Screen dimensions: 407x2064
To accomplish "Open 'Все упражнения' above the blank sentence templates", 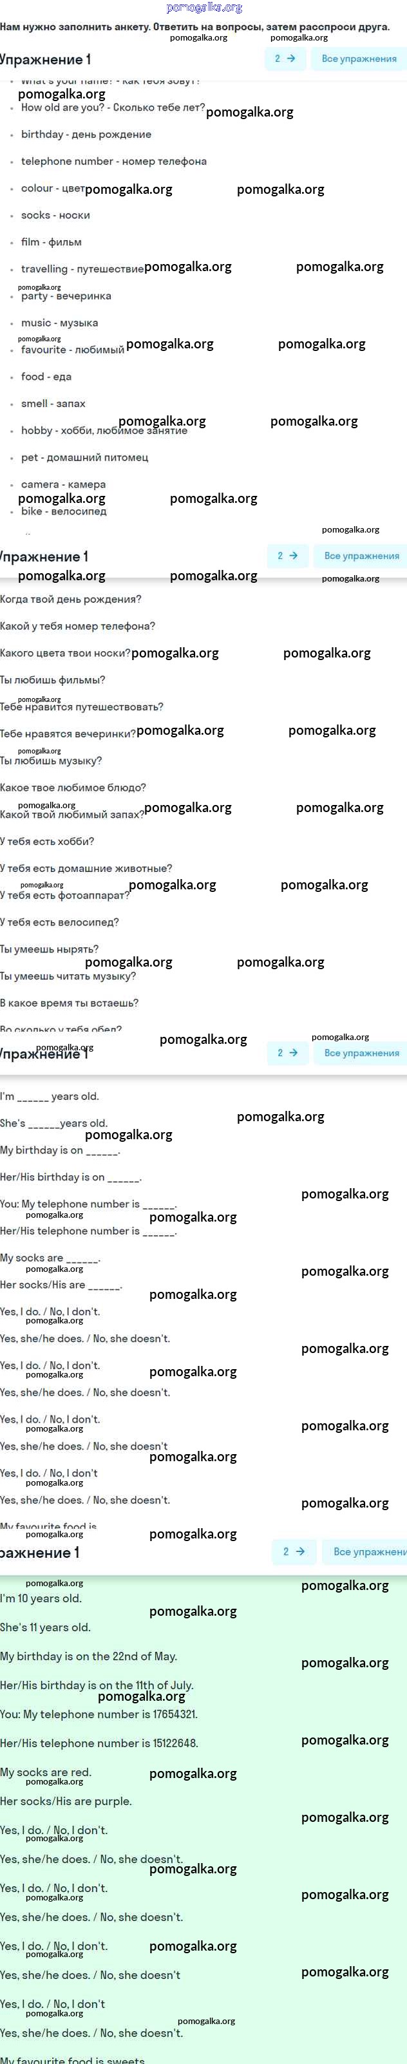I will point(362,1053).
